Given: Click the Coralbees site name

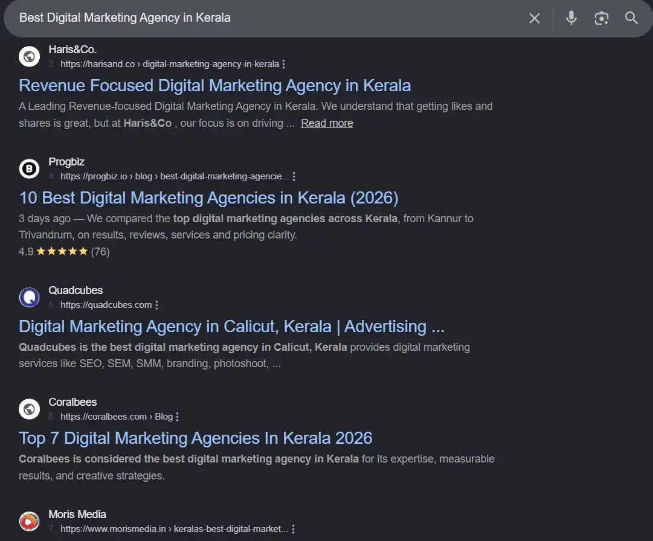Looking at the screenshot, I should click(x=72, y=402).
